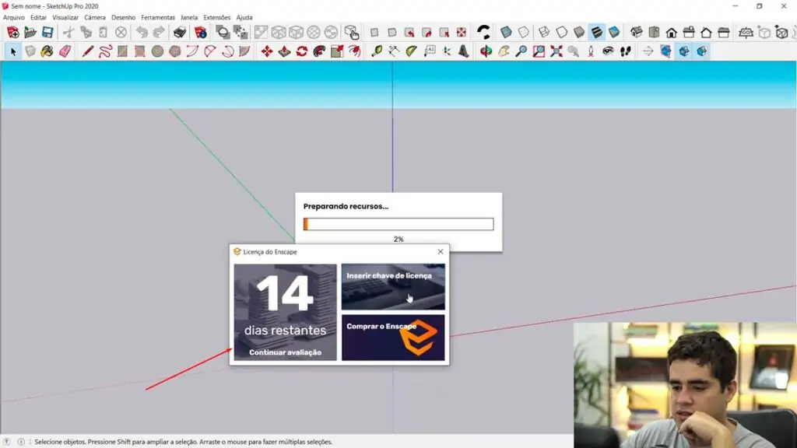Click the Preparando recursos progress bar
This screenshot has width=797, height=448.
398,224
